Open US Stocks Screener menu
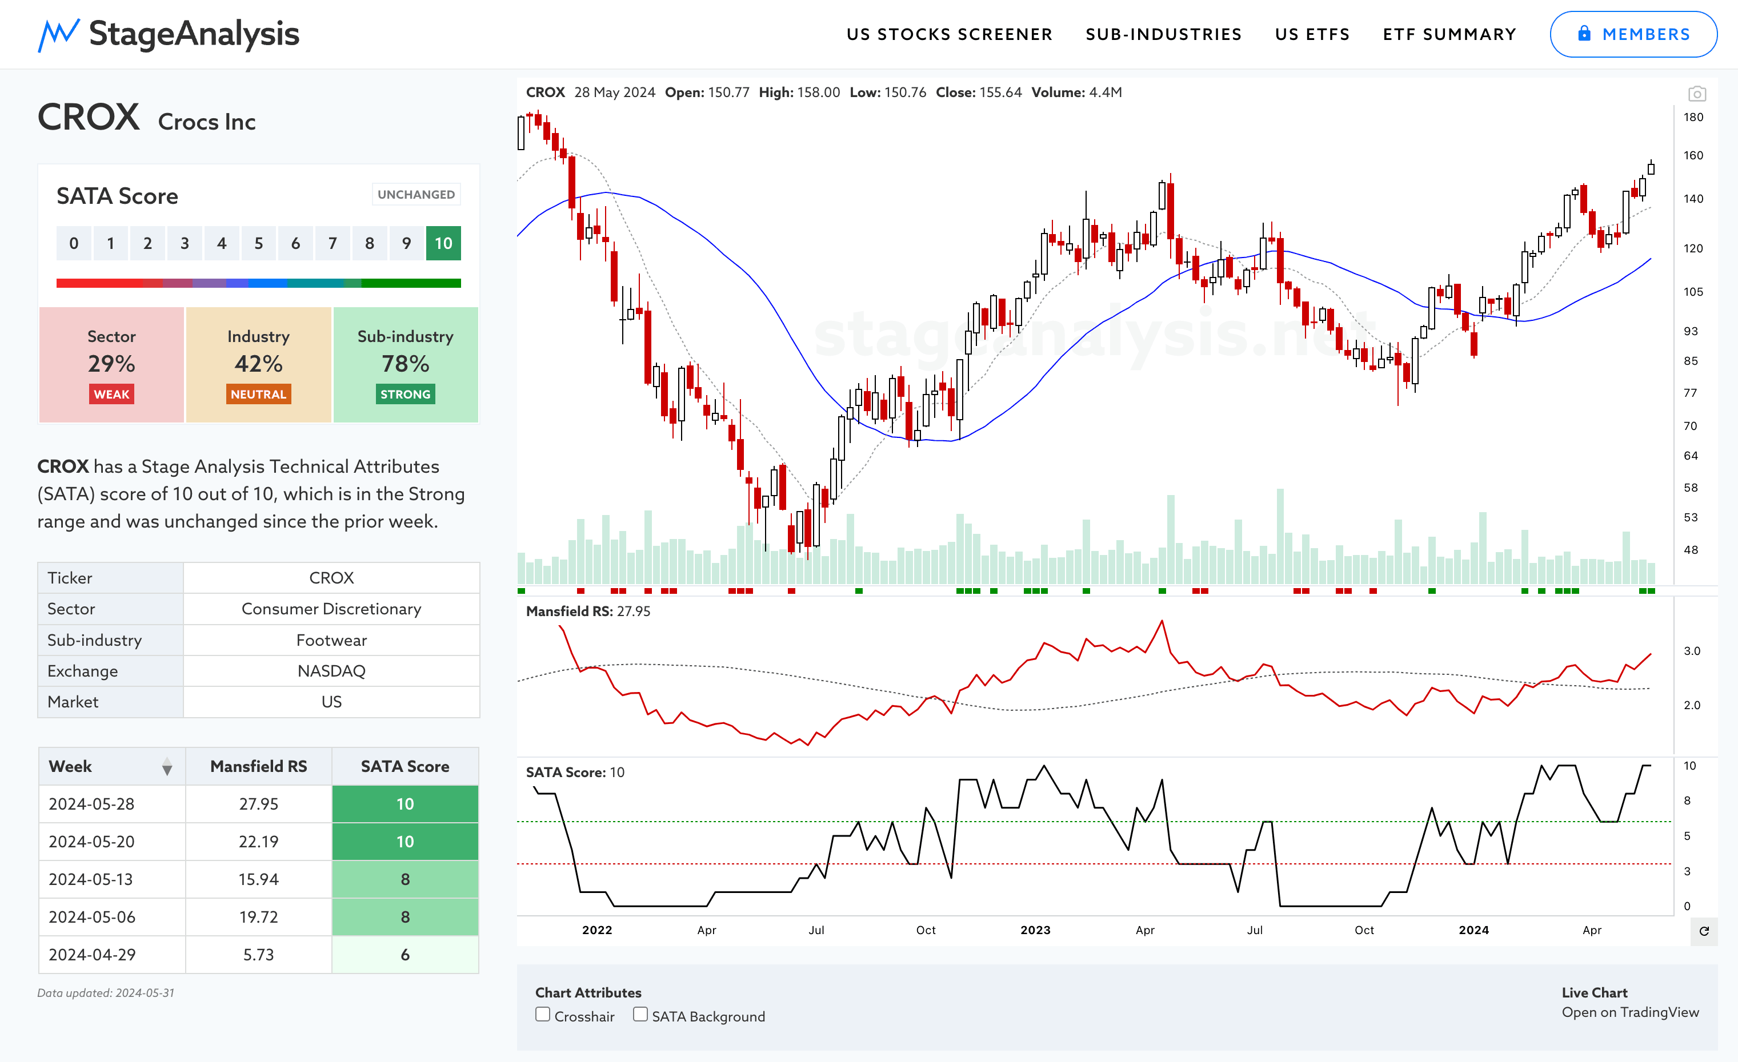Viewport: 1738px width, 1062px height. coord(950,34)
